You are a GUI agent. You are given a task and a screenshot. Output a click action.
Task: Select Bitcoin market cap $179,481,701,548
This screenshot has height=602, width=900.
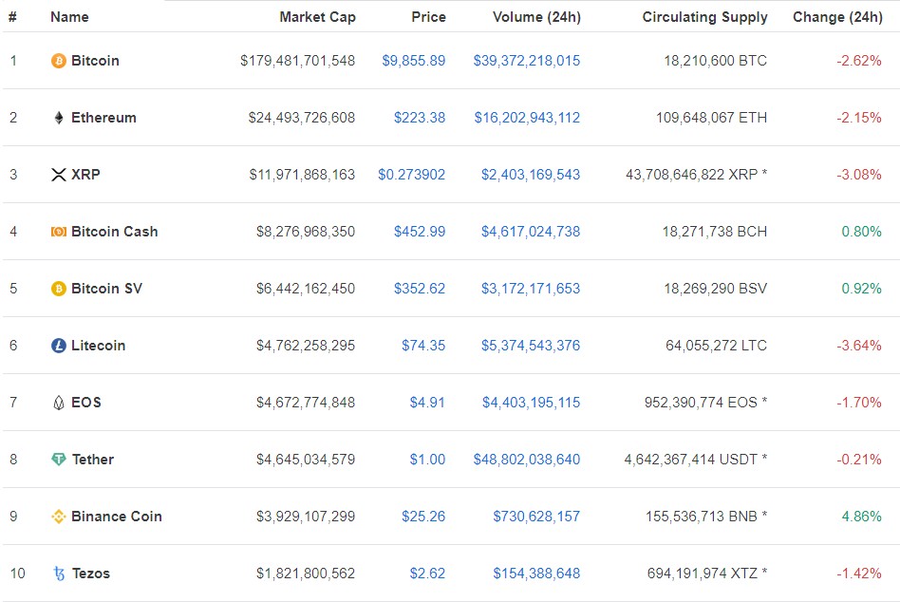298,60
